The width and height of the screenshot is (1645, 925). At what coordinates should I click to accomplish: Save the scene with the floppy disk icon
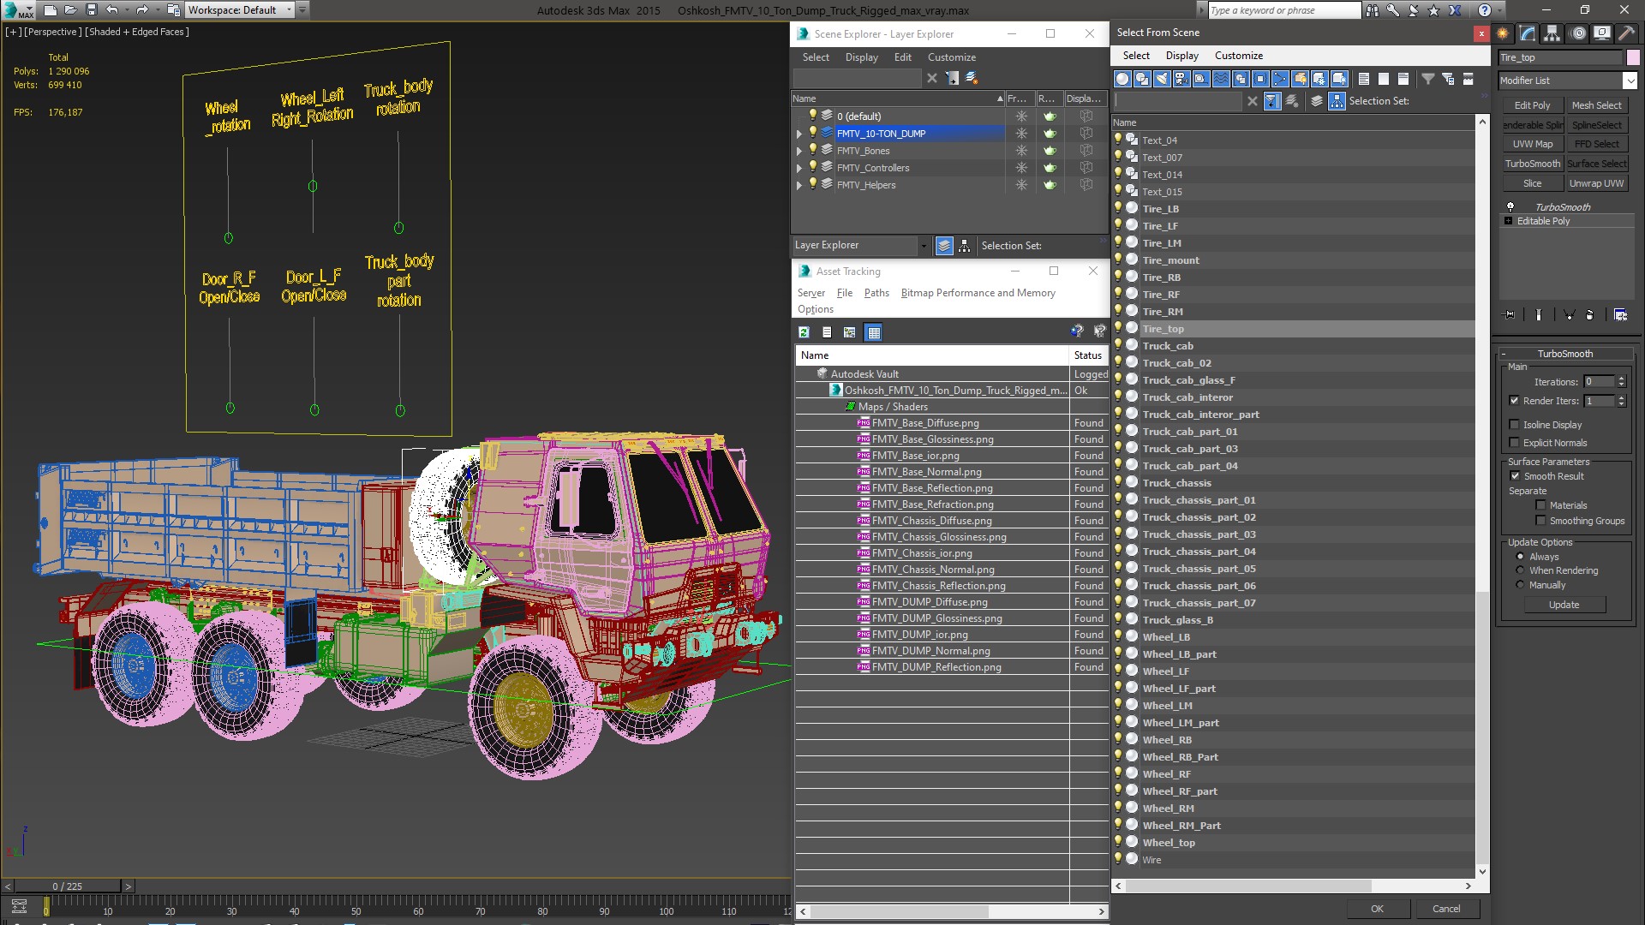click(x=92, y=10)
